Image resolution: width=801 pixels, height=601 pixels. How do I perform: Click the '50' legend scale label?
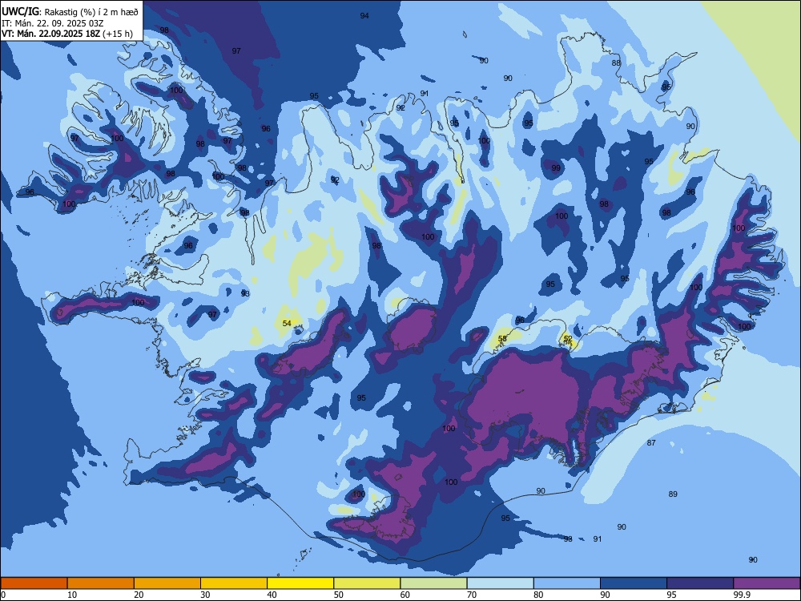(338, 595)
